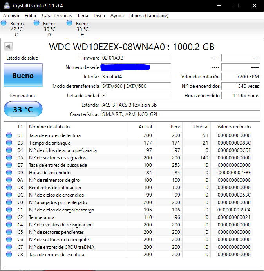Click raw value 0000000039CA of ciclos de carga/descarga
Image resolution: width=264 pixels, height=271 pixels.
click(x=234, y=210)
